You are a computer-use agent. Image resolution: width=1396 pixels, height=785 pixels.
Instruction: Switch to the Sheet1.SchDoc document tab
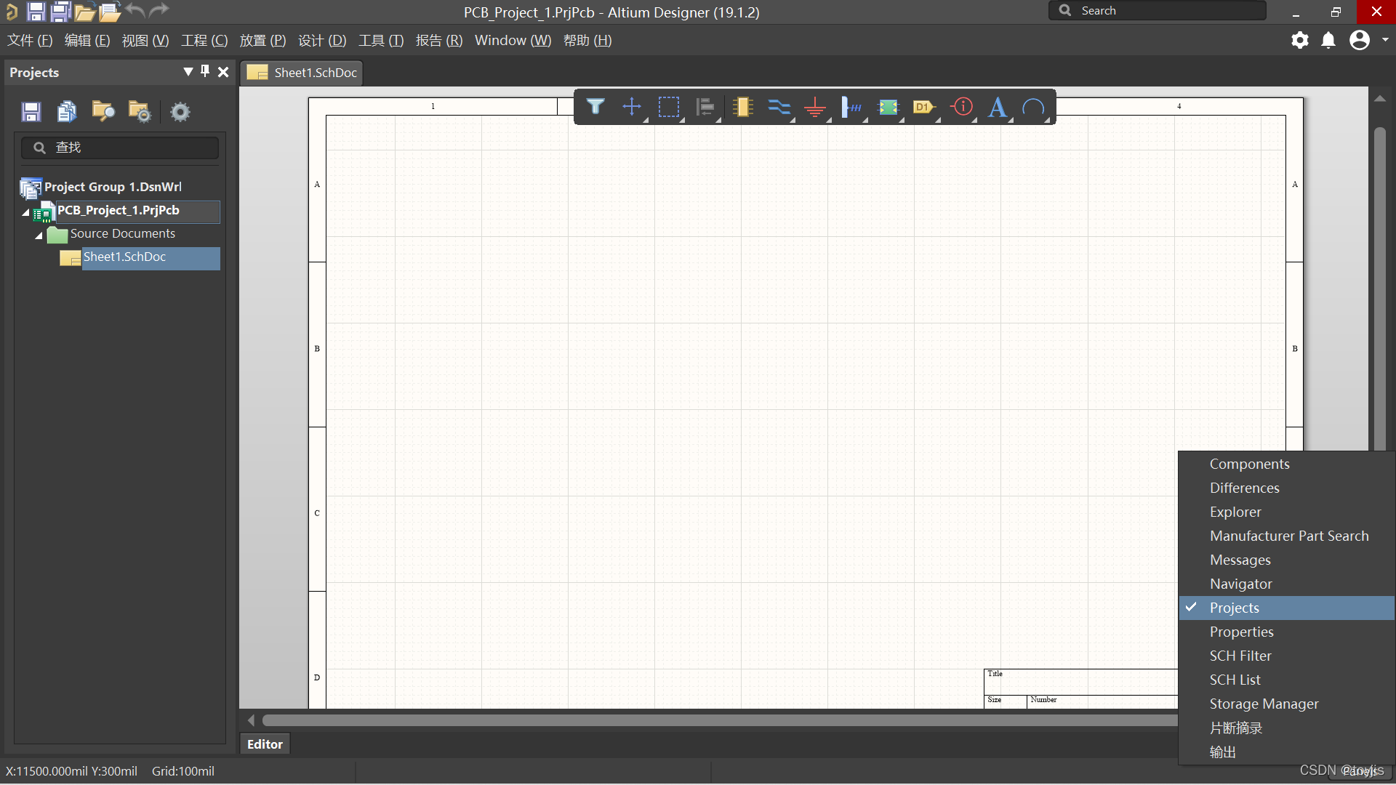(x=301, y=73)
